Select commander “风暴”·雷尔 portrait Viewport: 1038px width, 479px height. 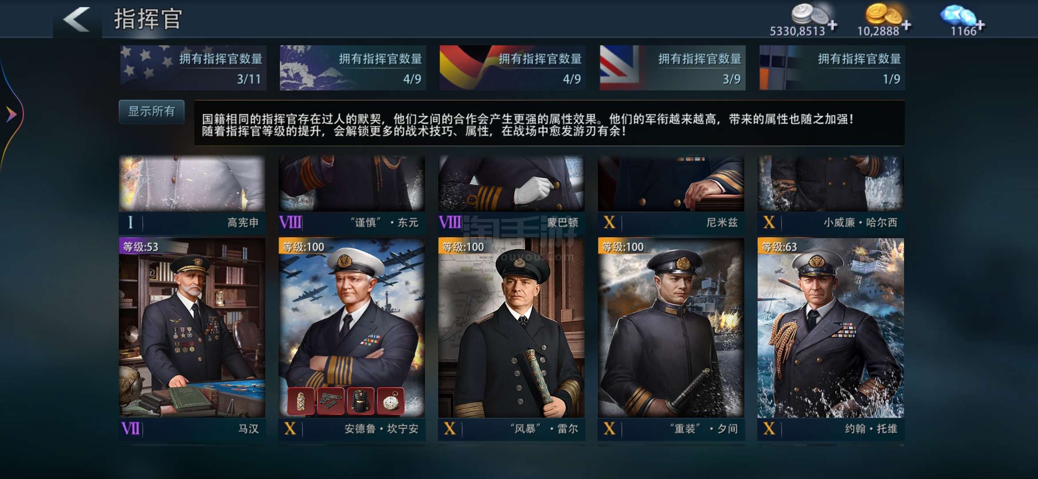(x=511, y=328)
